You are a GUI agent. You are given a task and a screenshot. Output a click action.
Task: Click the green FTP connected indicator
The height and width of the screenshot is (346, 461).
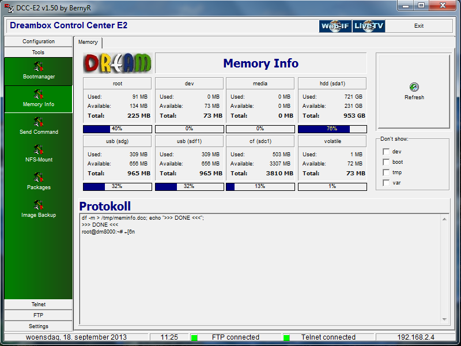point(194,337)
